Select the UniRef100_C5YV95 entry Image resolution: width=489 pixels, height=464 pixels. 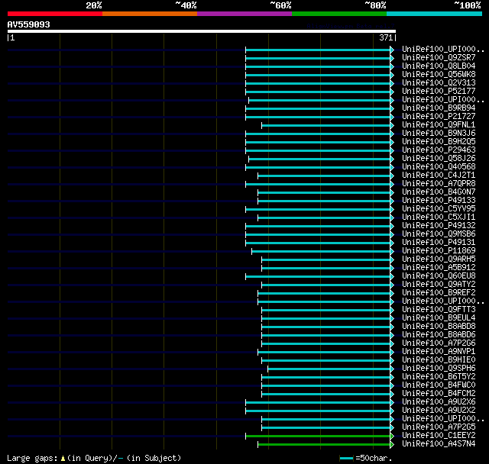[439, 209]
